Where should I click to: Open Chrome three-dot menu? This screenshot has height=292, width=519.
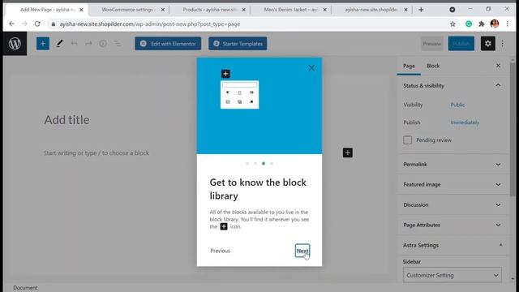(x=507, y=24)
